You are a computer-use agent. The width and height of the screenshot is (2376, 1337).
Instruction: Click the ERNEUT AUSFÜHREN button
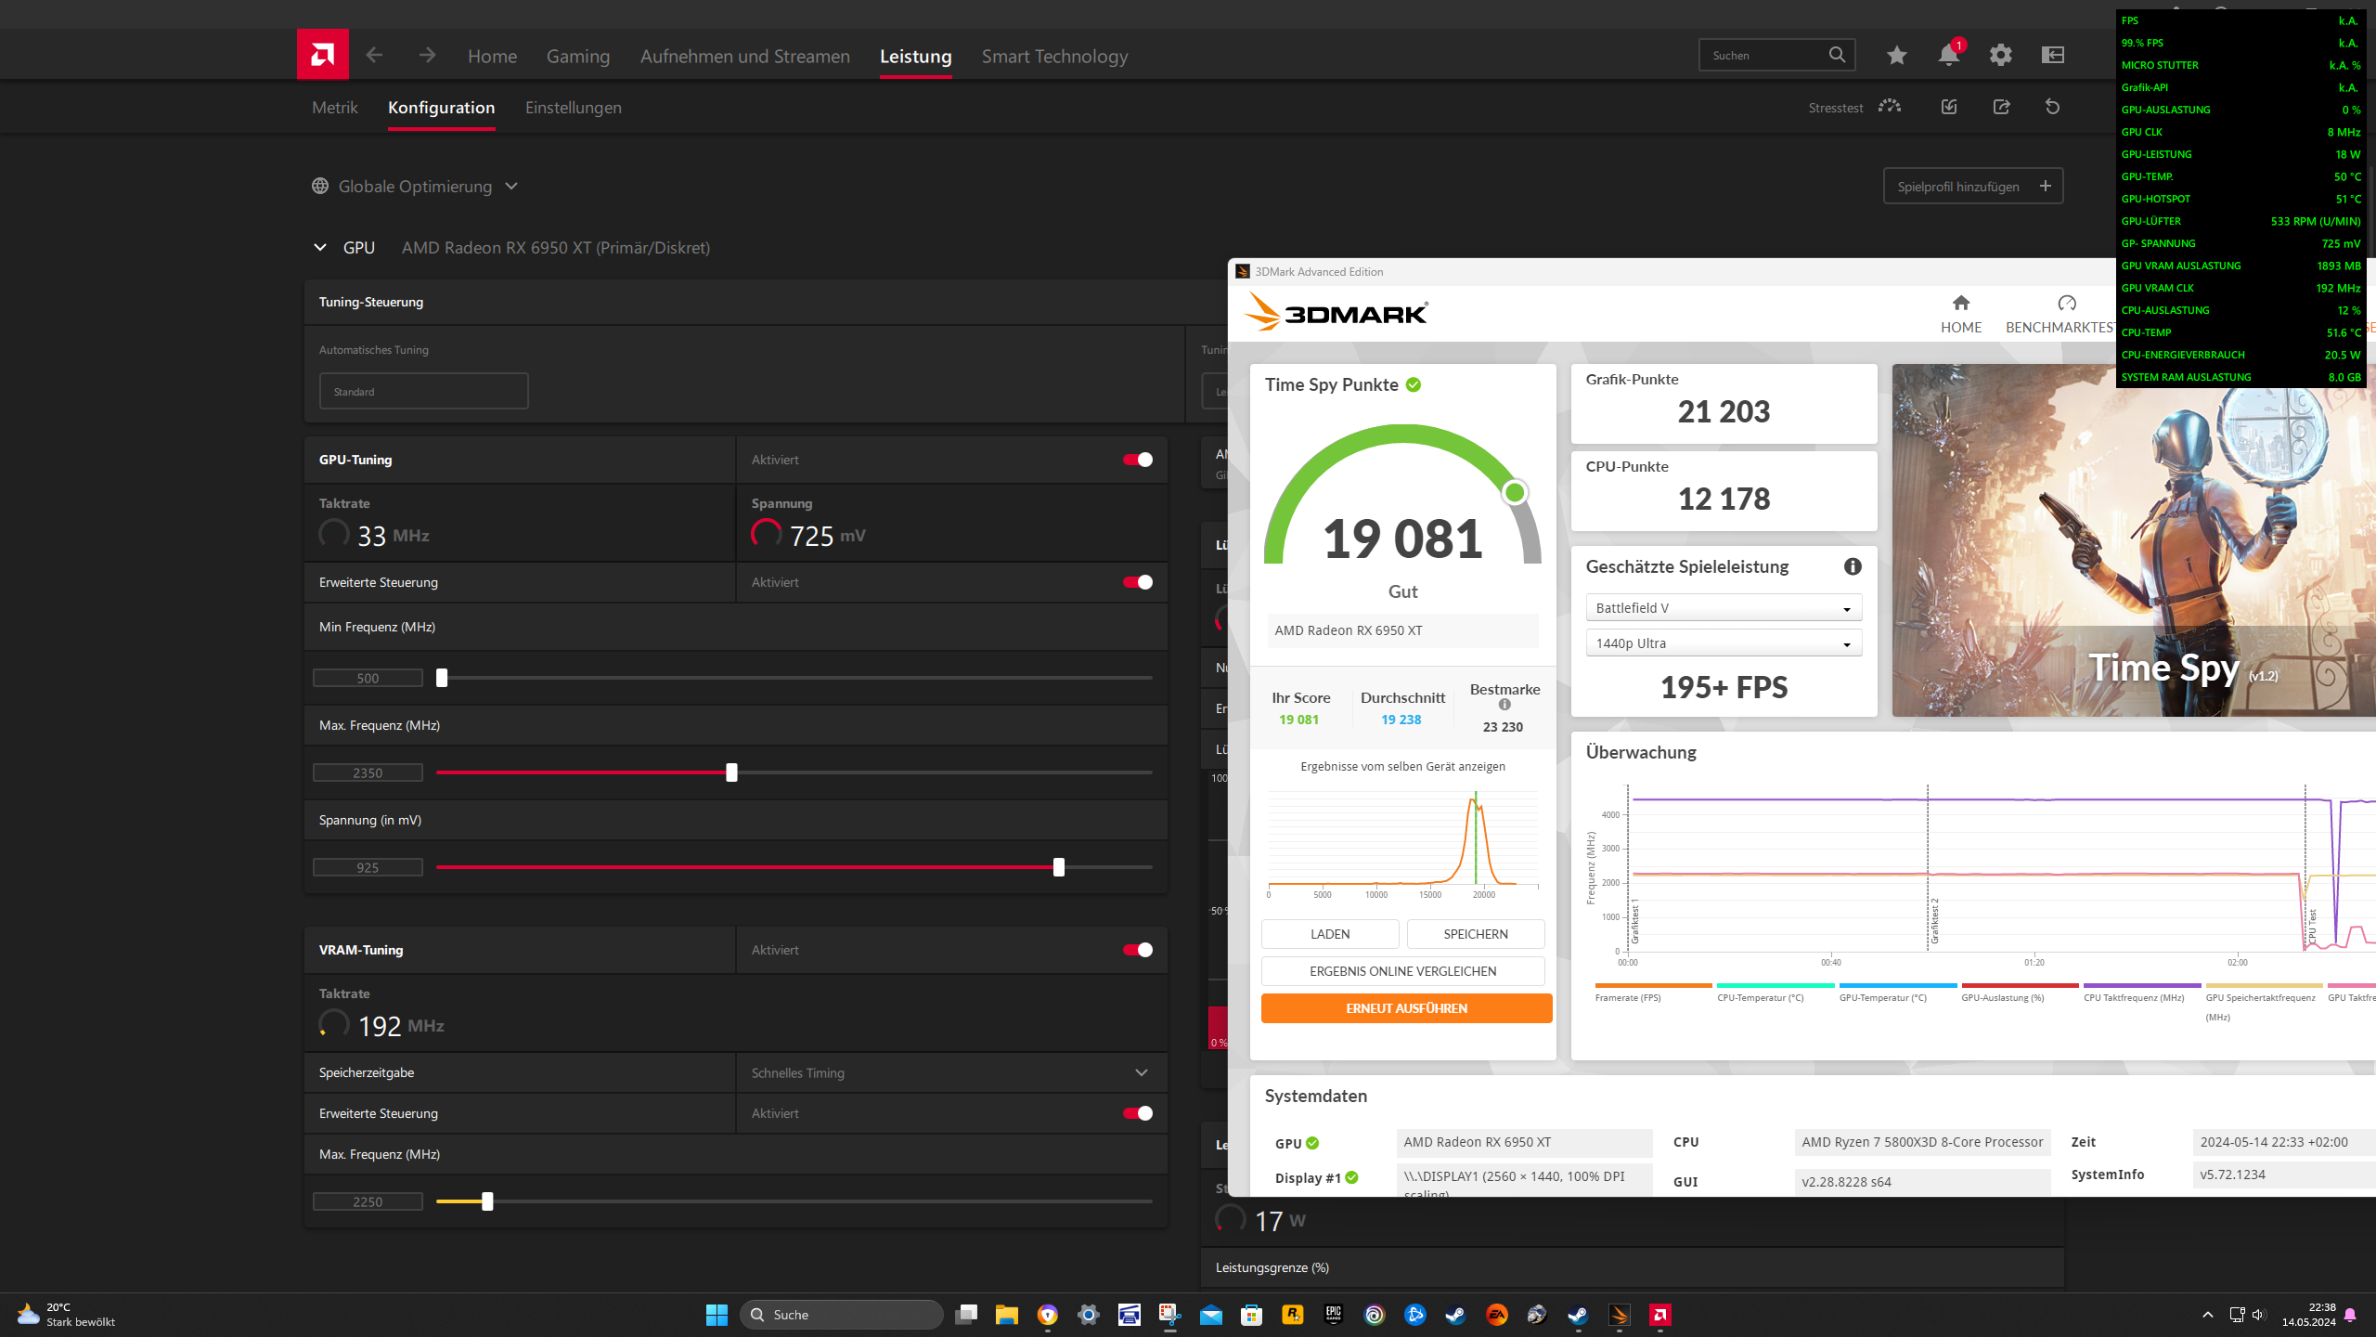coord(1406,1008)
